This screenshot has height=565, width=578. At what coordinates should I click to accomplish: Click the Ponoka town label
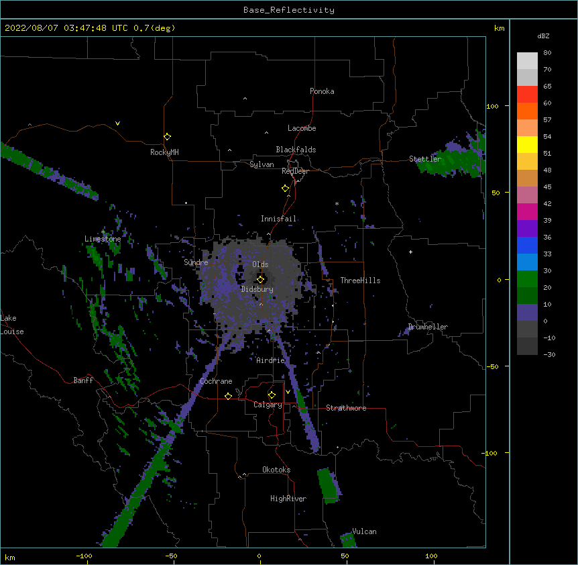[322, 91]
